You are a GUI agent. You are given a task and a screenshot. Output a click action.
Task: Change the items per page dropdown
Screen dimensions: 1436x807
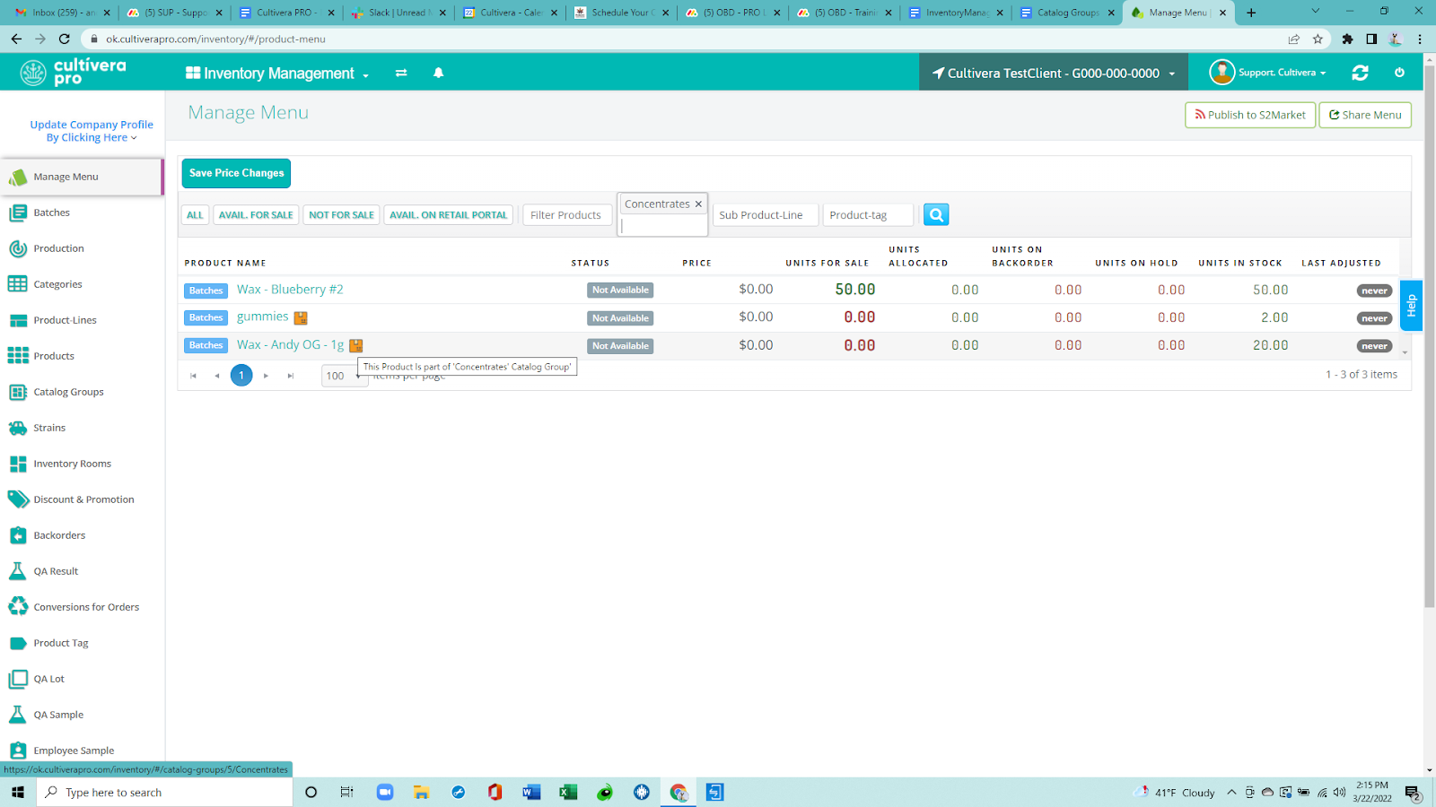(x=344, y=376)
